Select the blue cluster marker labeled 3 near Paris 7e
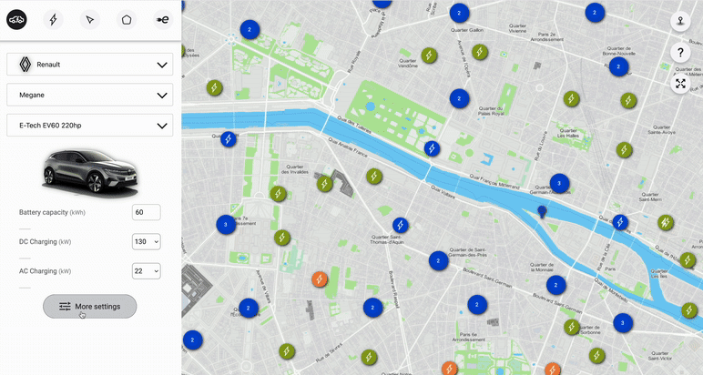Image resolution: width=703 pixels, height=375 pixels. point(226,224)
